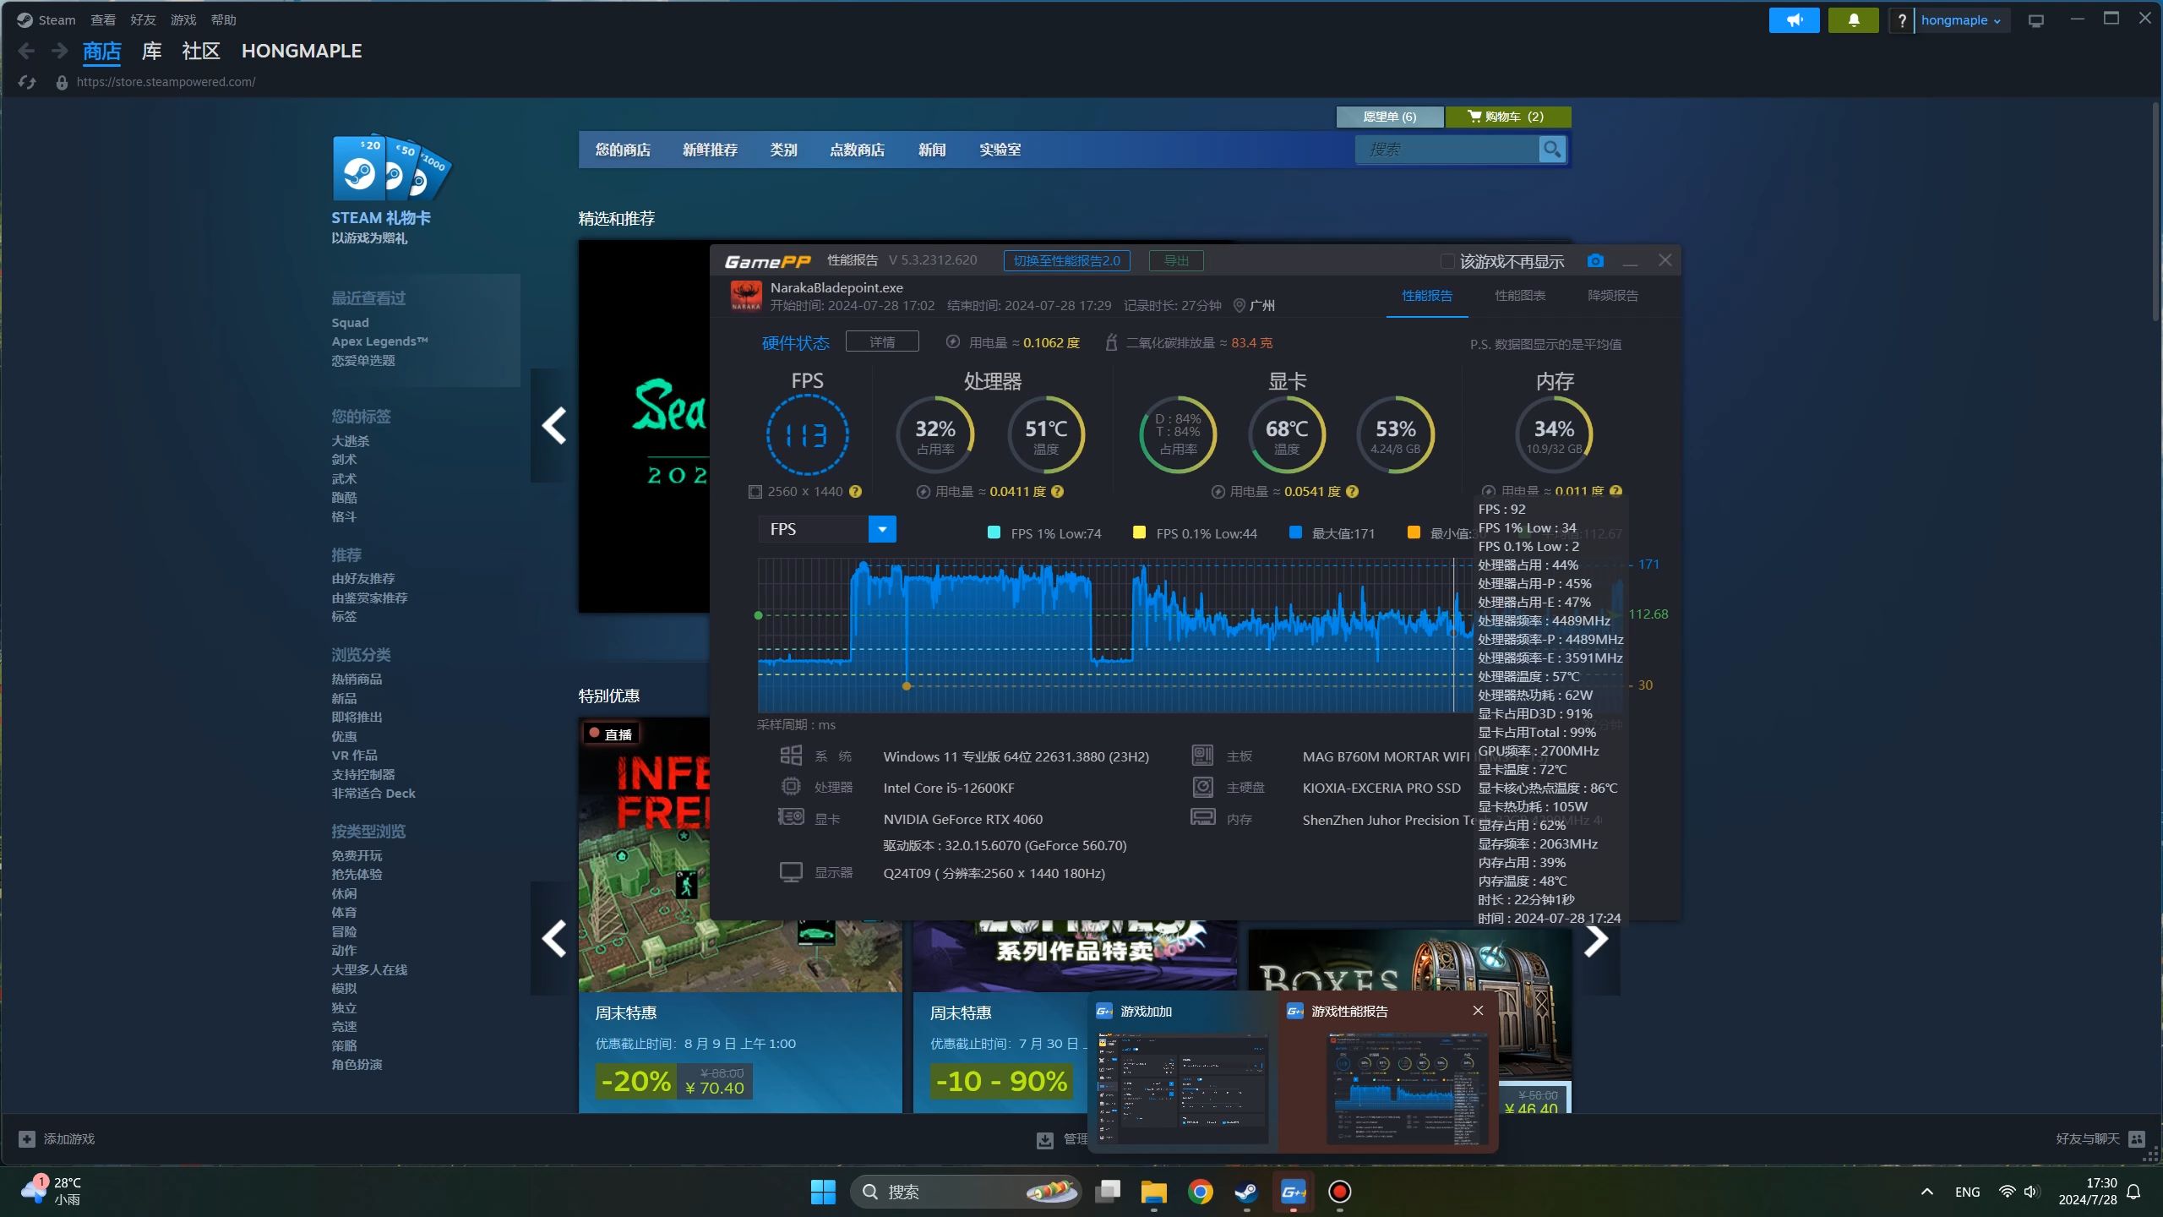2163x1217 pixels.
Task: Show previous featured carousel item
Action: [x=553, y=425]
